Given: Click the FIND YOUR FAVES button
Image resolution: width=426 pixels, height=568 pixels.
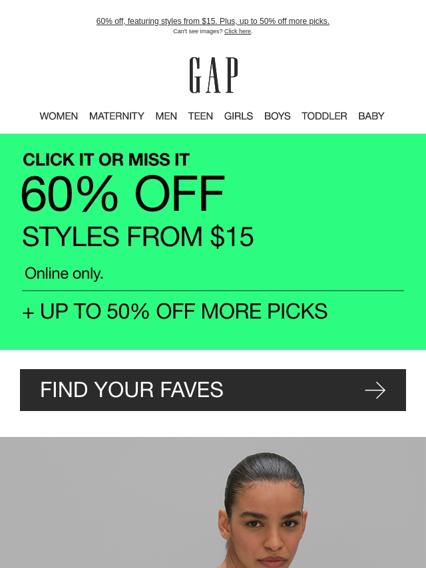Looking at the screenshot, I should click(x=213, y=390).
